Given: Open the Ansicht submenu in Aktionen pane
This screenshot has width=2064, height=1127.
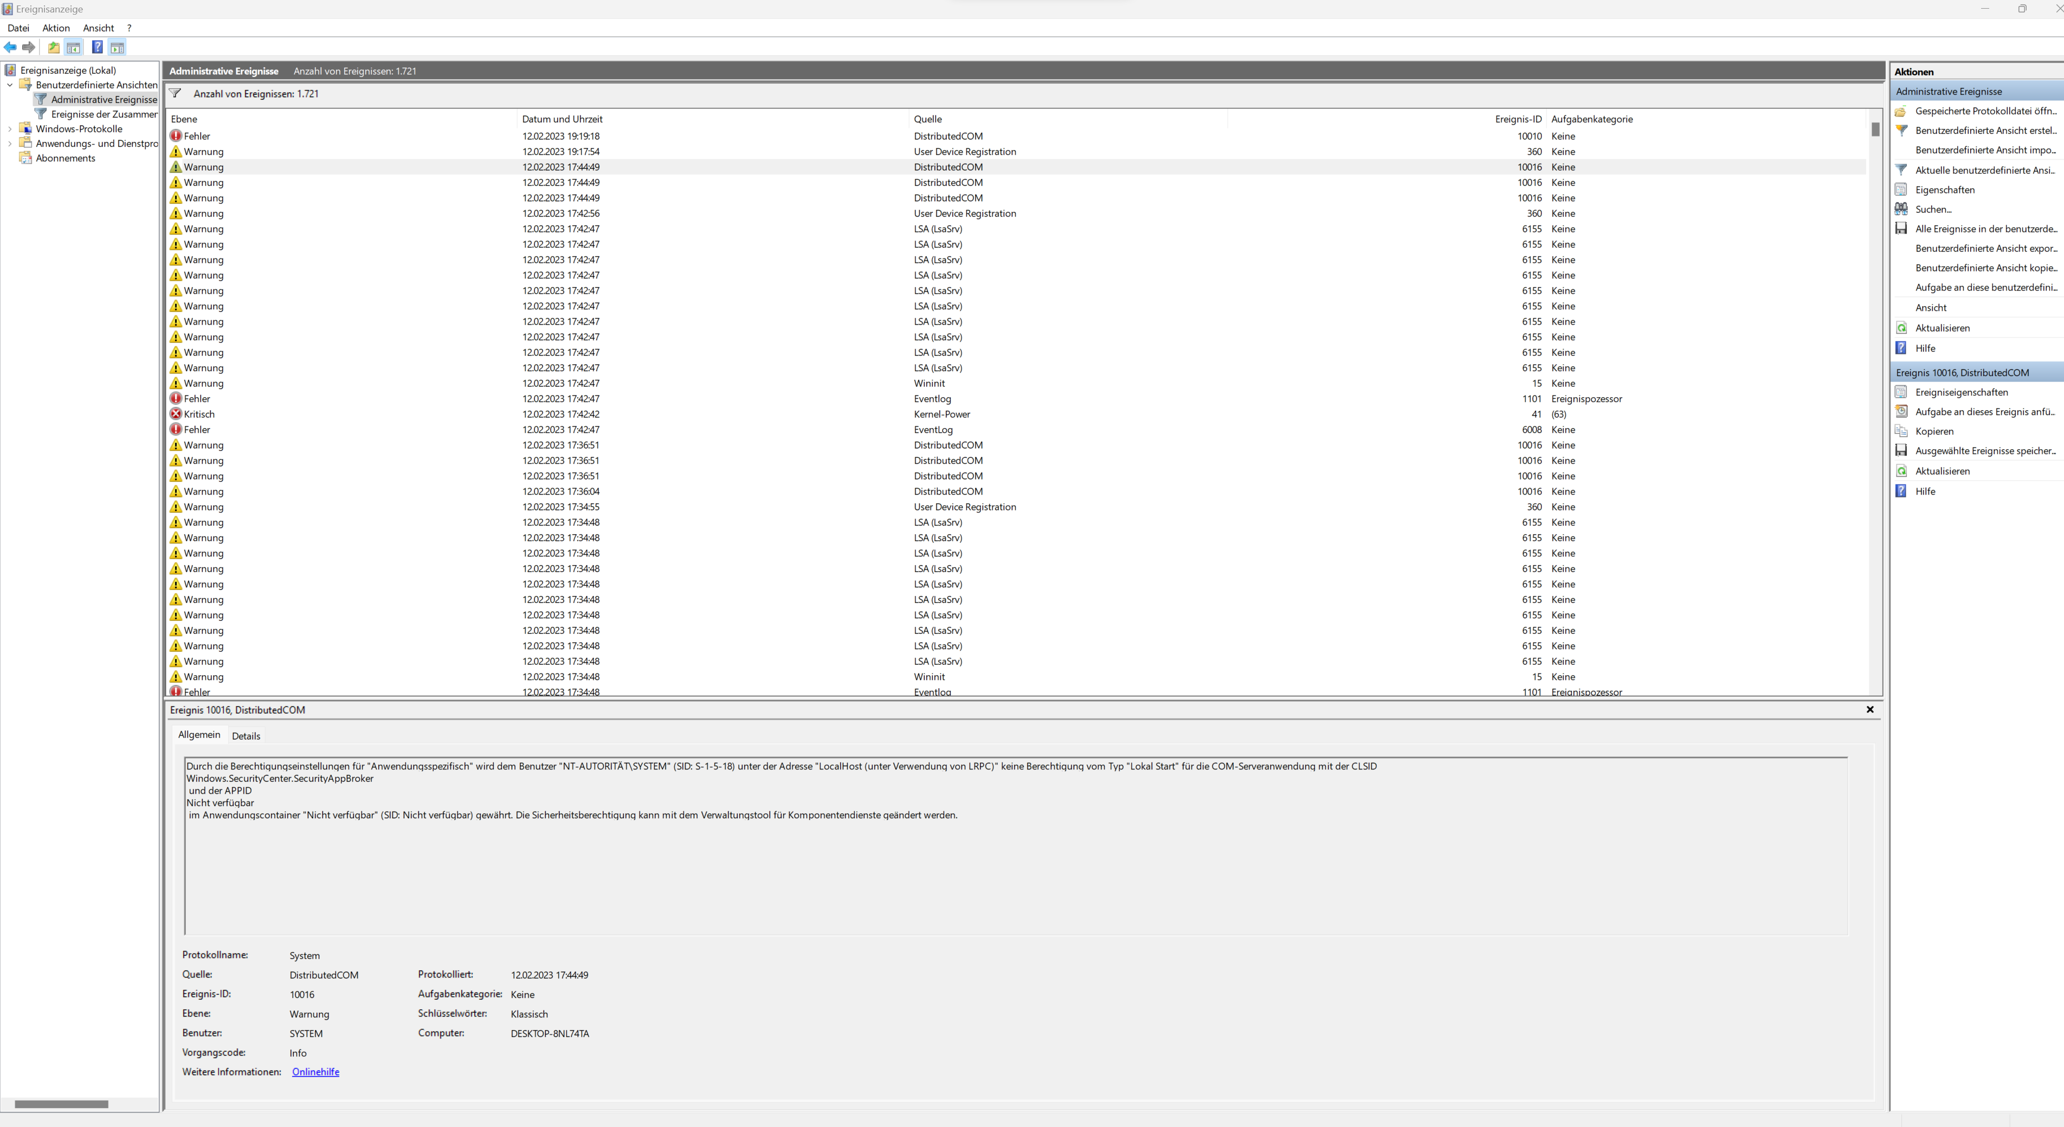Looking at the screenshot, I should click(1931, 308).
